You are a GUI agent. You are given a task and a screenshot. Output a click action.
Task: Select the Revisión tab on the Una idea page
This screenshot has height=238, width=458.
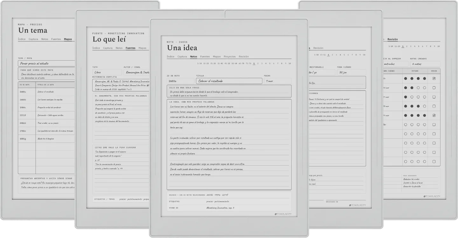point(244,56)
